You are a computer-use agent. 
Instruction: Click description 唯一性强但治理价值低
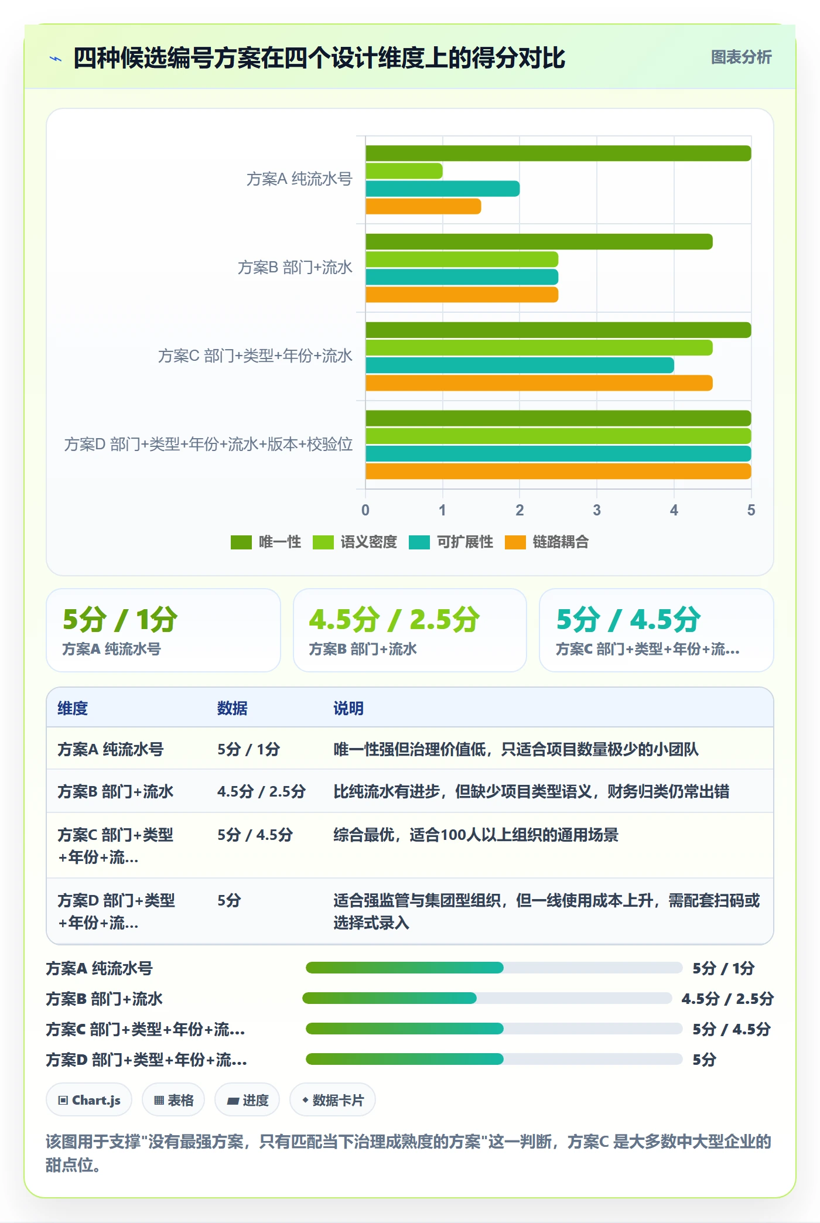coord(516,749)
